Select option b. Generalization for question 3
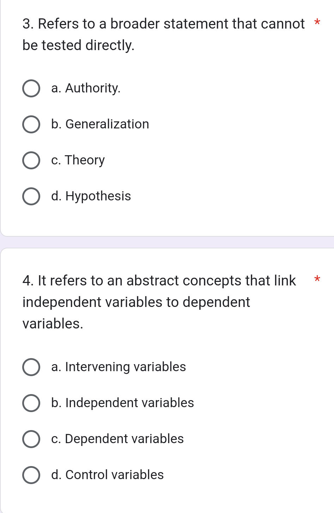 tap(31, 125)
